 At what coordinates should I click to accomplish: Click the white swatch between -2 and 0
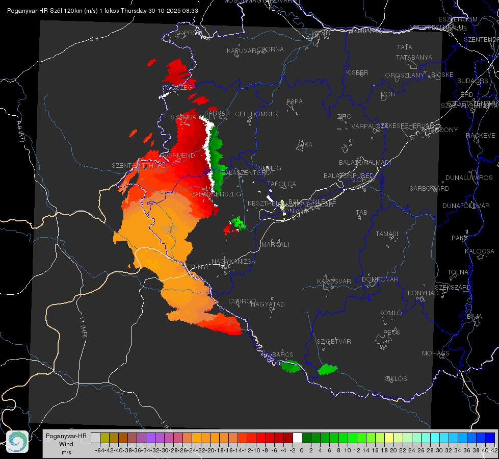(297, 438)
